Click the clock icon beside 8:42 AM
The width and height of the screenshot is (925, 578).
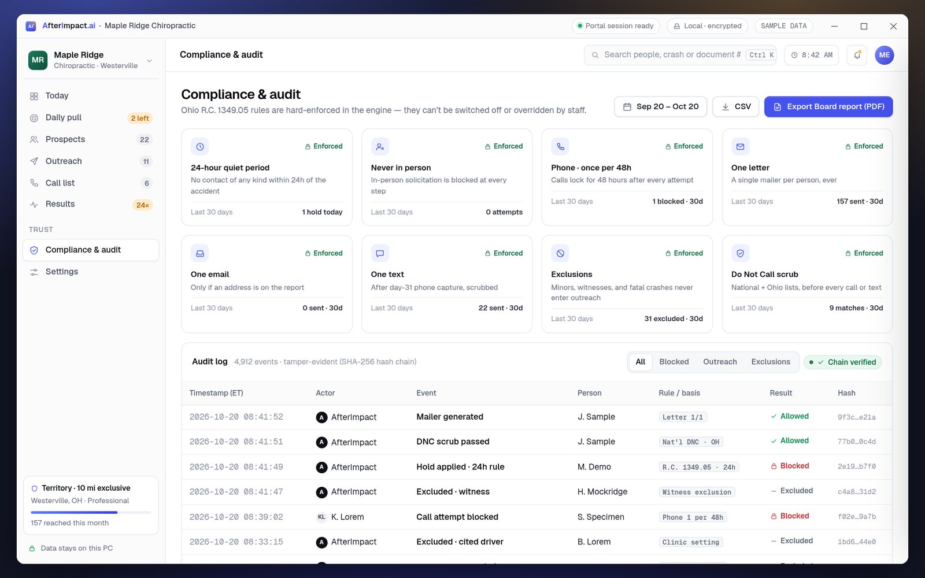click(794, 55)
